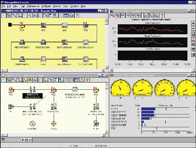196x148 pixels.
Task: Click the Segment Map scroll down arrow
Action: pos(107,67)
